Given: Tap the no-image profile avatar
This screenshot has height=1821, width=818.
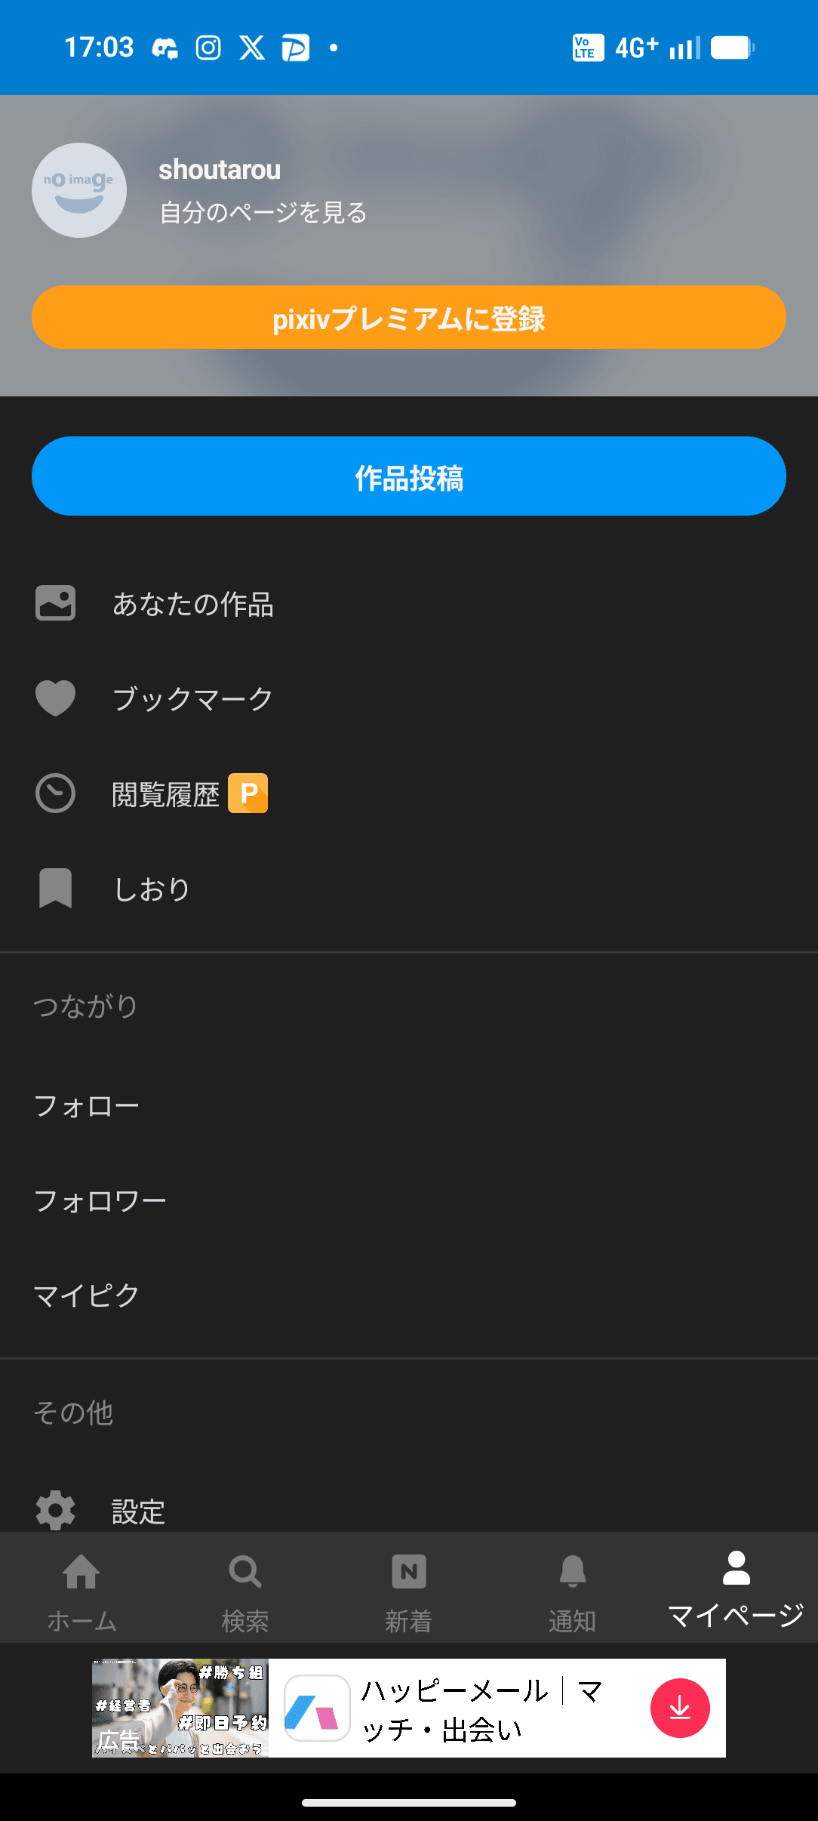Looking at the screenshot, I should [x=79, y=190].
